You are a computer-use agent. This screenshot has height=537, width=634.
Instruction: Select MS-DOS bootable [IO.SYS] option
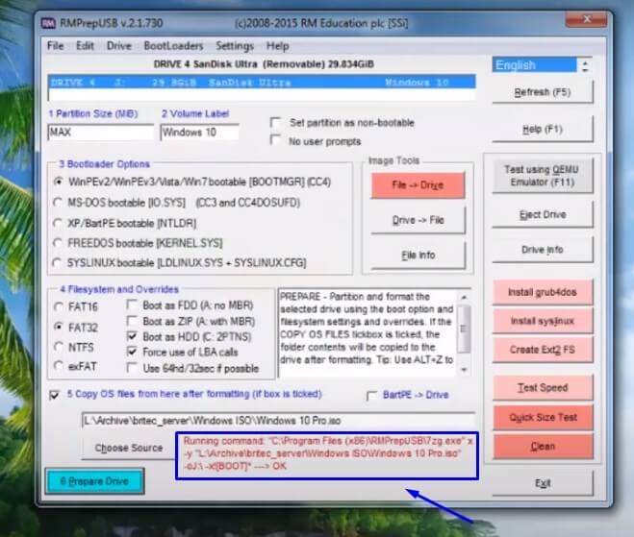tap(58, 202)
